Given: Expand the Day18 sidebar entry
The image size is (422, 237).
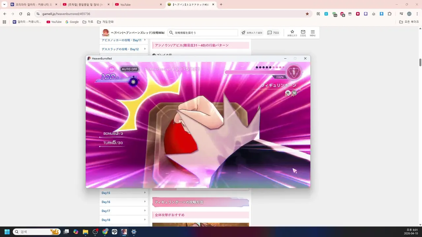Looking at the screenshot, I should (124, 220).
